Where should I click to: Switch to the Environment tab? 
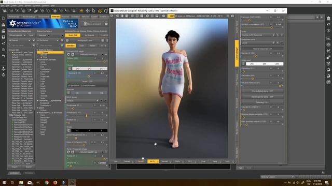coord(44,17)
